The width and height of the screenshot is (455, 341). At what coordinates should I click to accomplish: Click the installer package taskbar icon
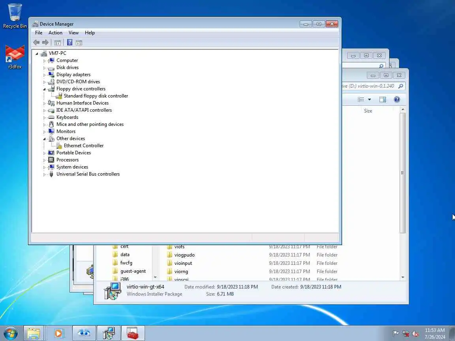[109, 334]
